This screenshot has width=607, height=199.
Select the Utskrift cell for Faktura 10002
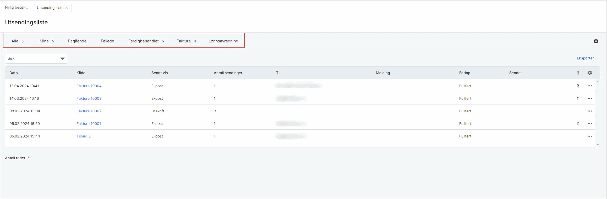(x=158, y=111)
